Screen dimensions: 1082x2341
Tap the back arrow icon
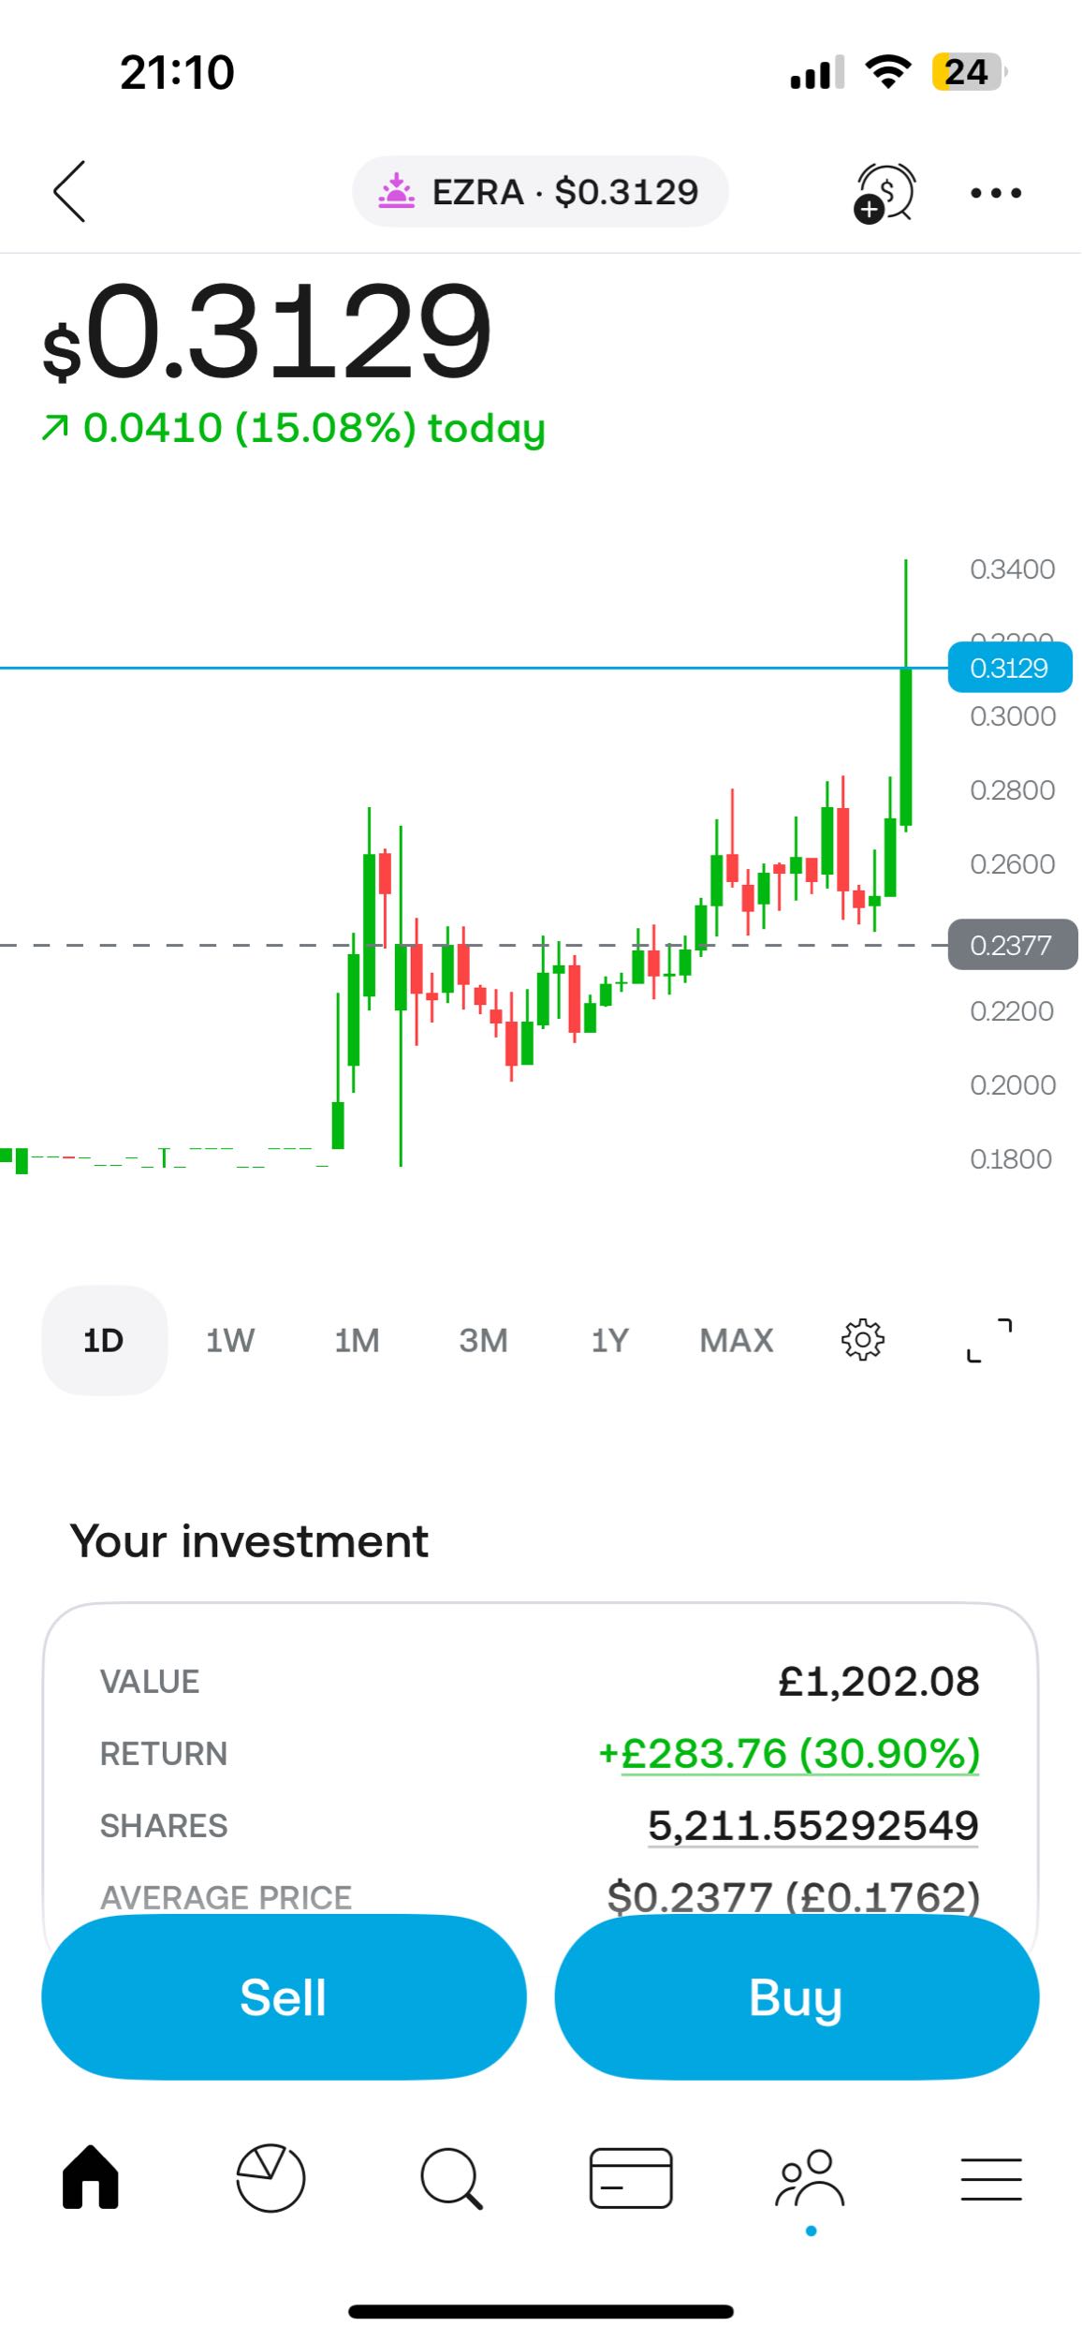(69, 191)
